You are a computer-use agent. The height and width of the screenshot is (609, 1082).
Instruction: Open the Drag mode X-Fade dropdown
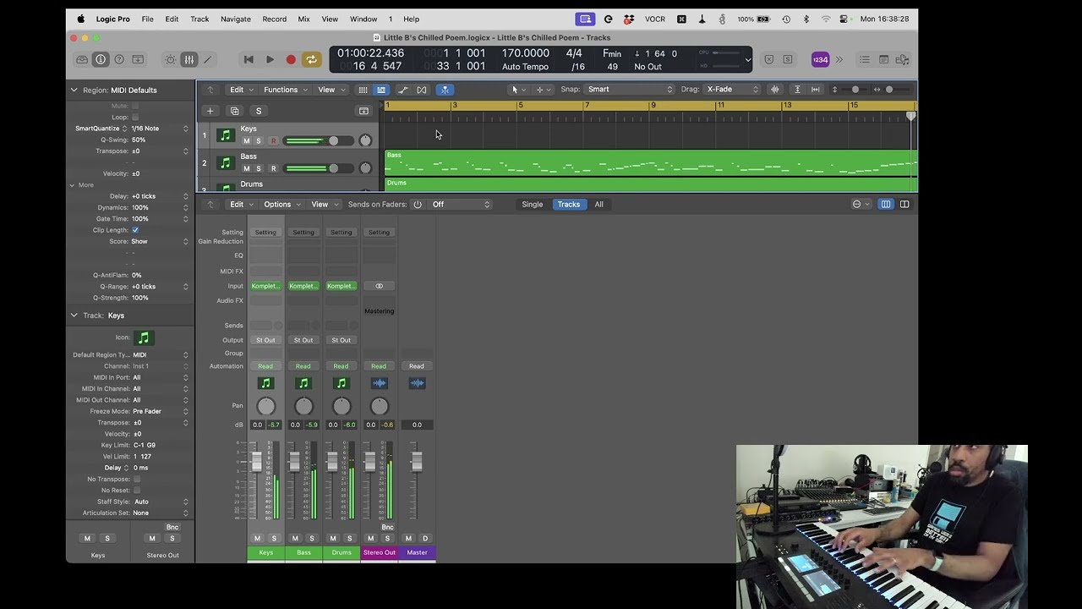tap(732, 90)
